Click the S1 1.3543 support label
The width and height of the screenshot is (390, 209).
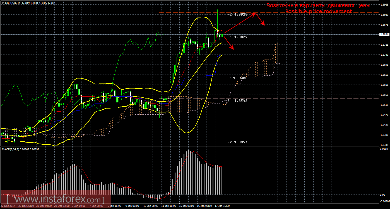click(x=237, y=100)
